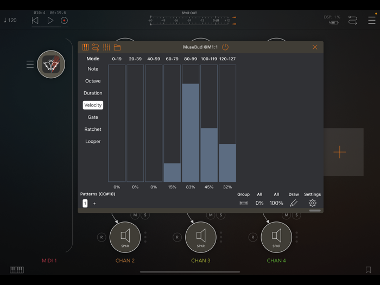
Task: Open the MIDI routing icon in MuseBud header
Action: click(x=96, y=47)
